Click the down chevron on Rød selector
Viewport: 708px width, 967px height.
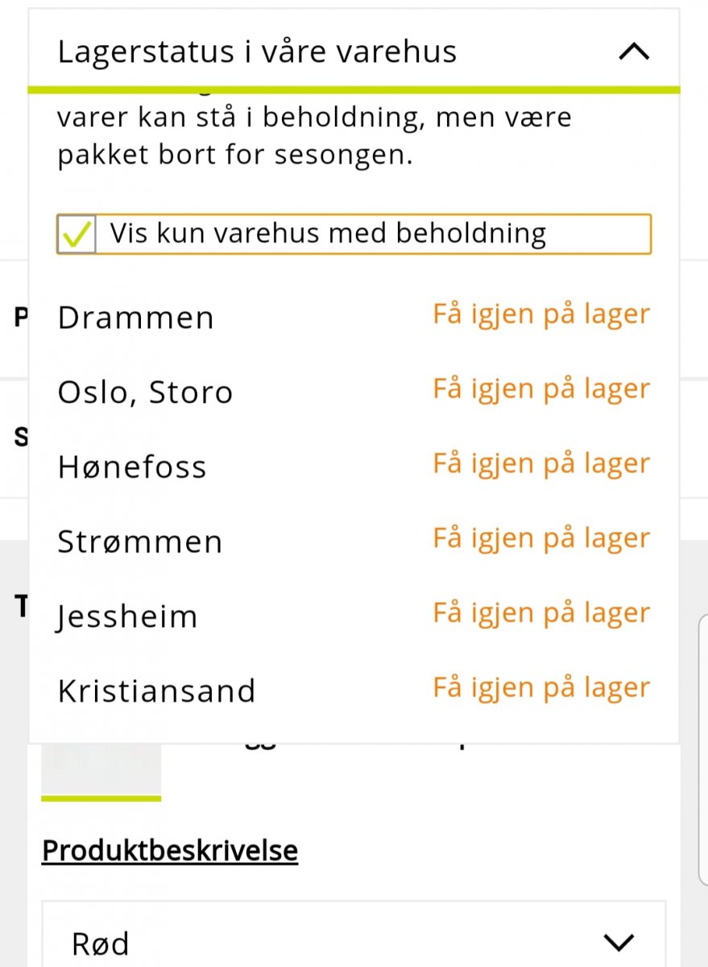[618, 943]
